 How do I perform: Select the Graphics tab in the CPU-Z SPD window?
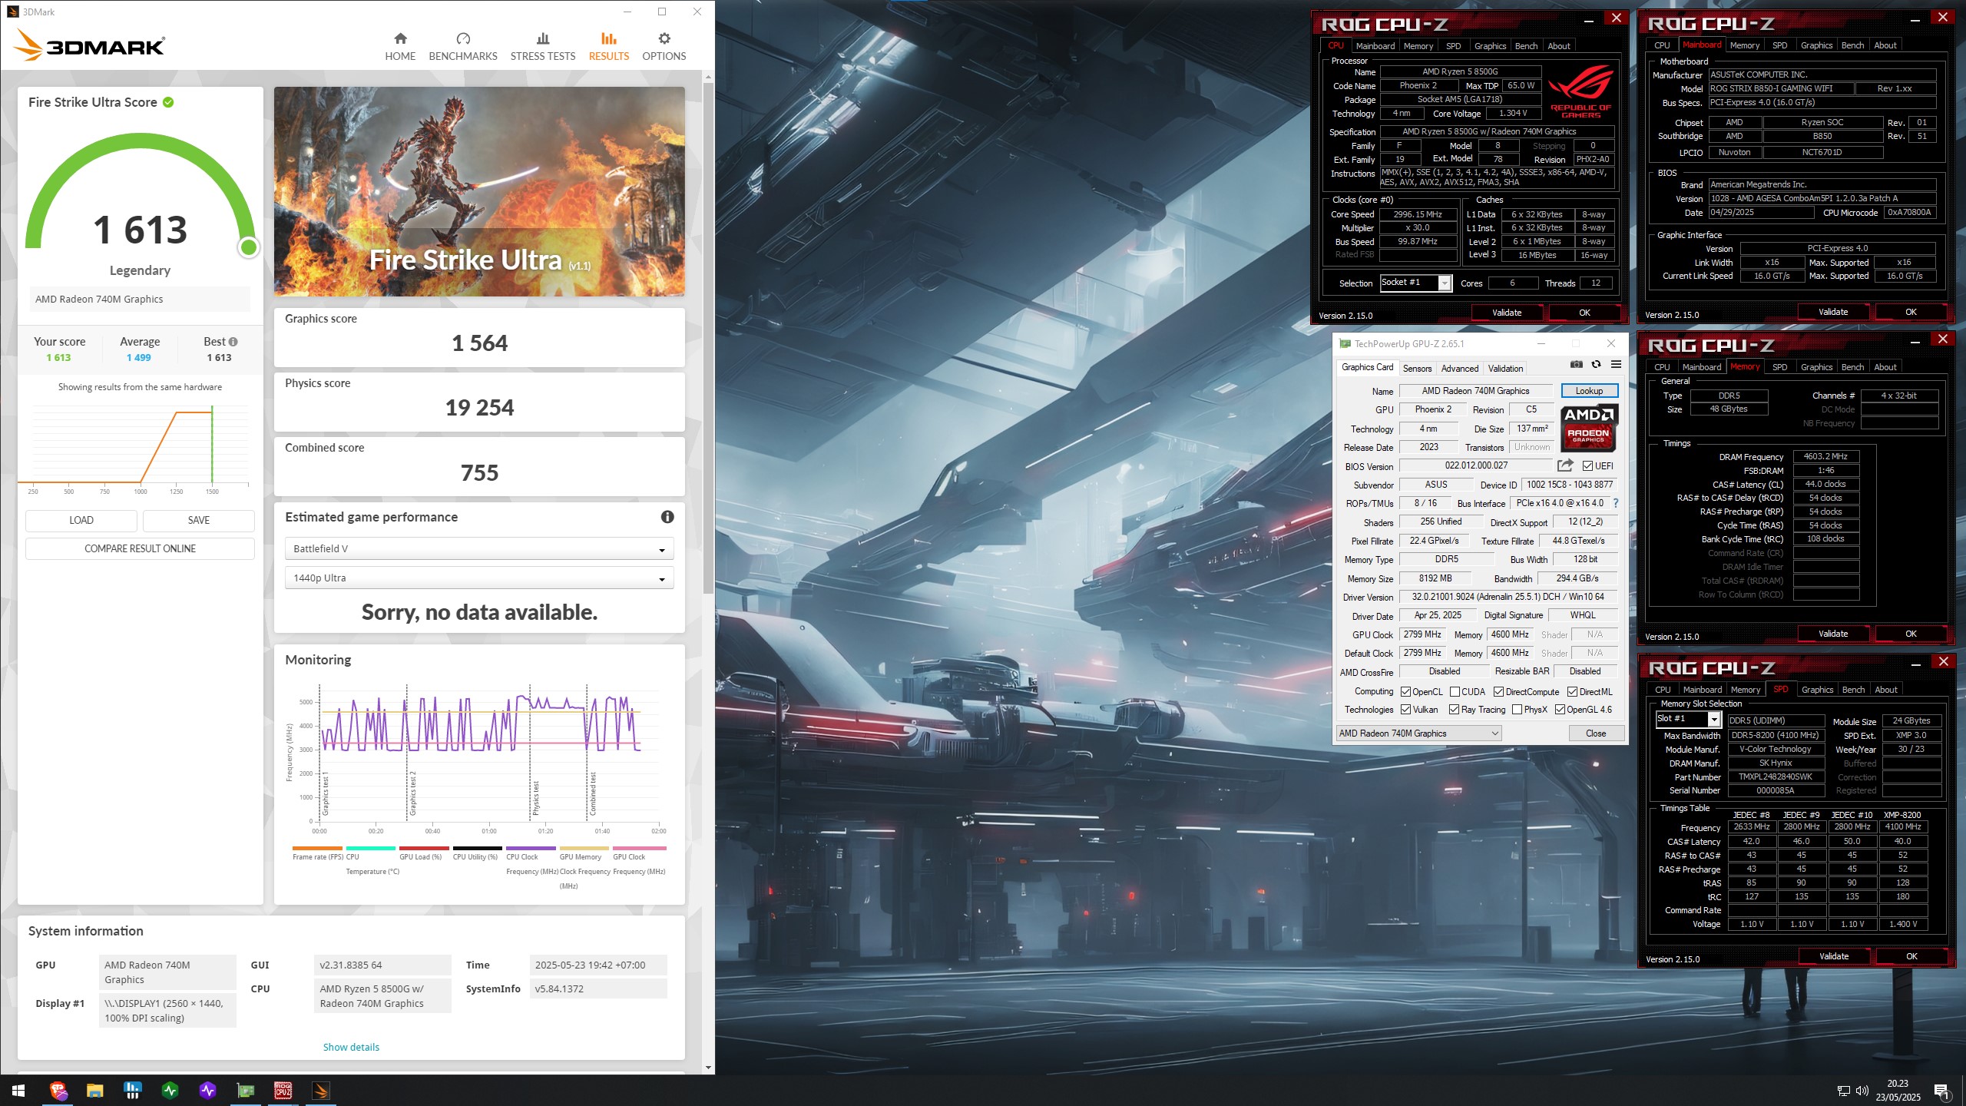1817,690
